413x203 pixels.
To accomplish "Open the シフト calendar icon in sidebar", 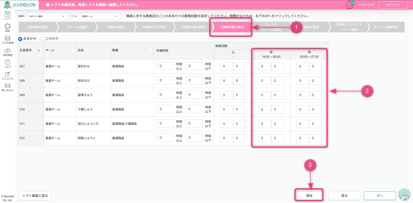I will click(x=7, y=14).
